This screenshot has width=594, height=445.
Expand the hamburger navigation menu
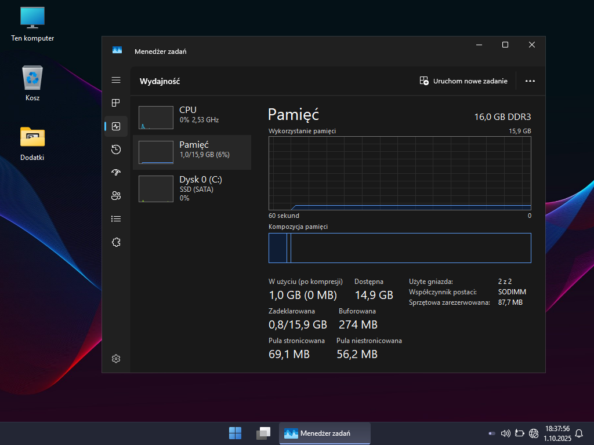116,80
